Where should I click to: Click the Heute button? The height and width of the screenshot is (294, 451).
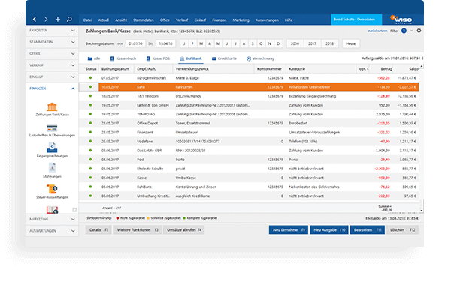[350, 43]
